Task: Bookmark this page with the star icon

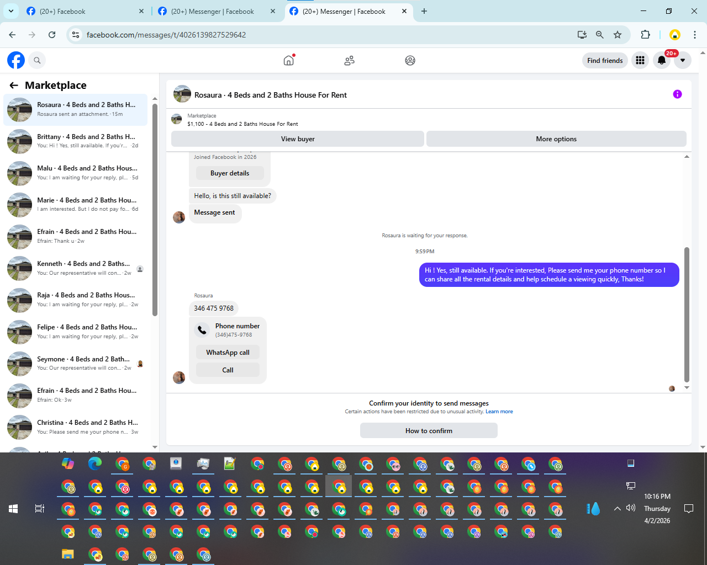Action: [618, 35]
